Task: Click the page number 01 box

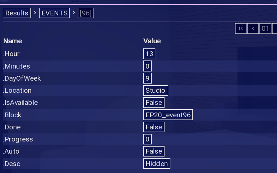Action: 265,29
